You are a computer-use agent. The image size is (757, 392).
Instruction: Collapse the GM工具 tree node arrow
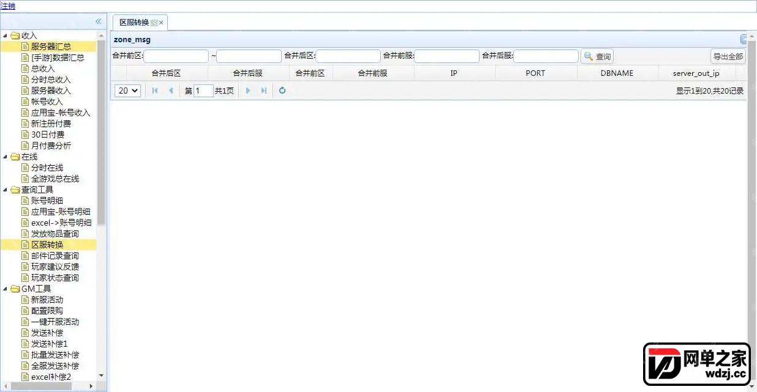click(x=6, y=289)
